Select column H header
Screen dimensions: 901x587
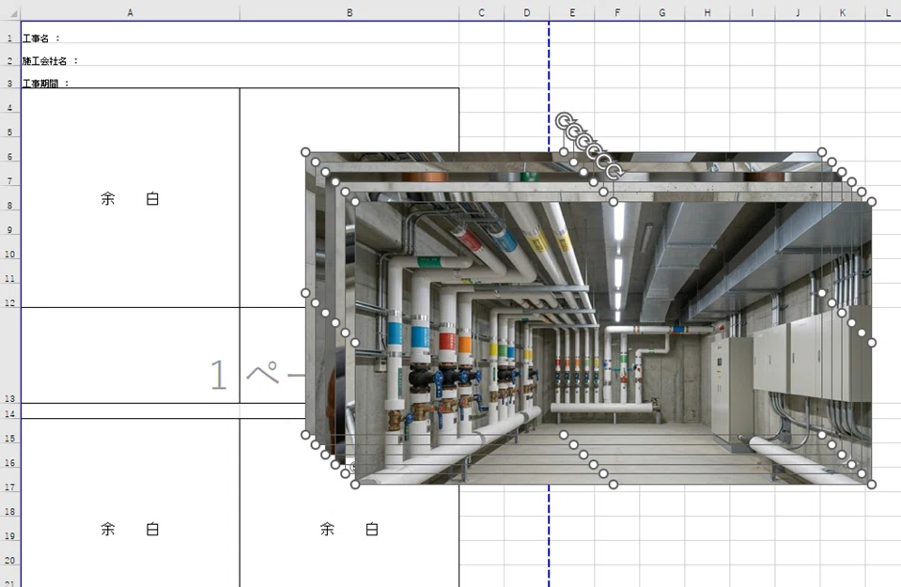pyautogui.click(x=707, y=12)
